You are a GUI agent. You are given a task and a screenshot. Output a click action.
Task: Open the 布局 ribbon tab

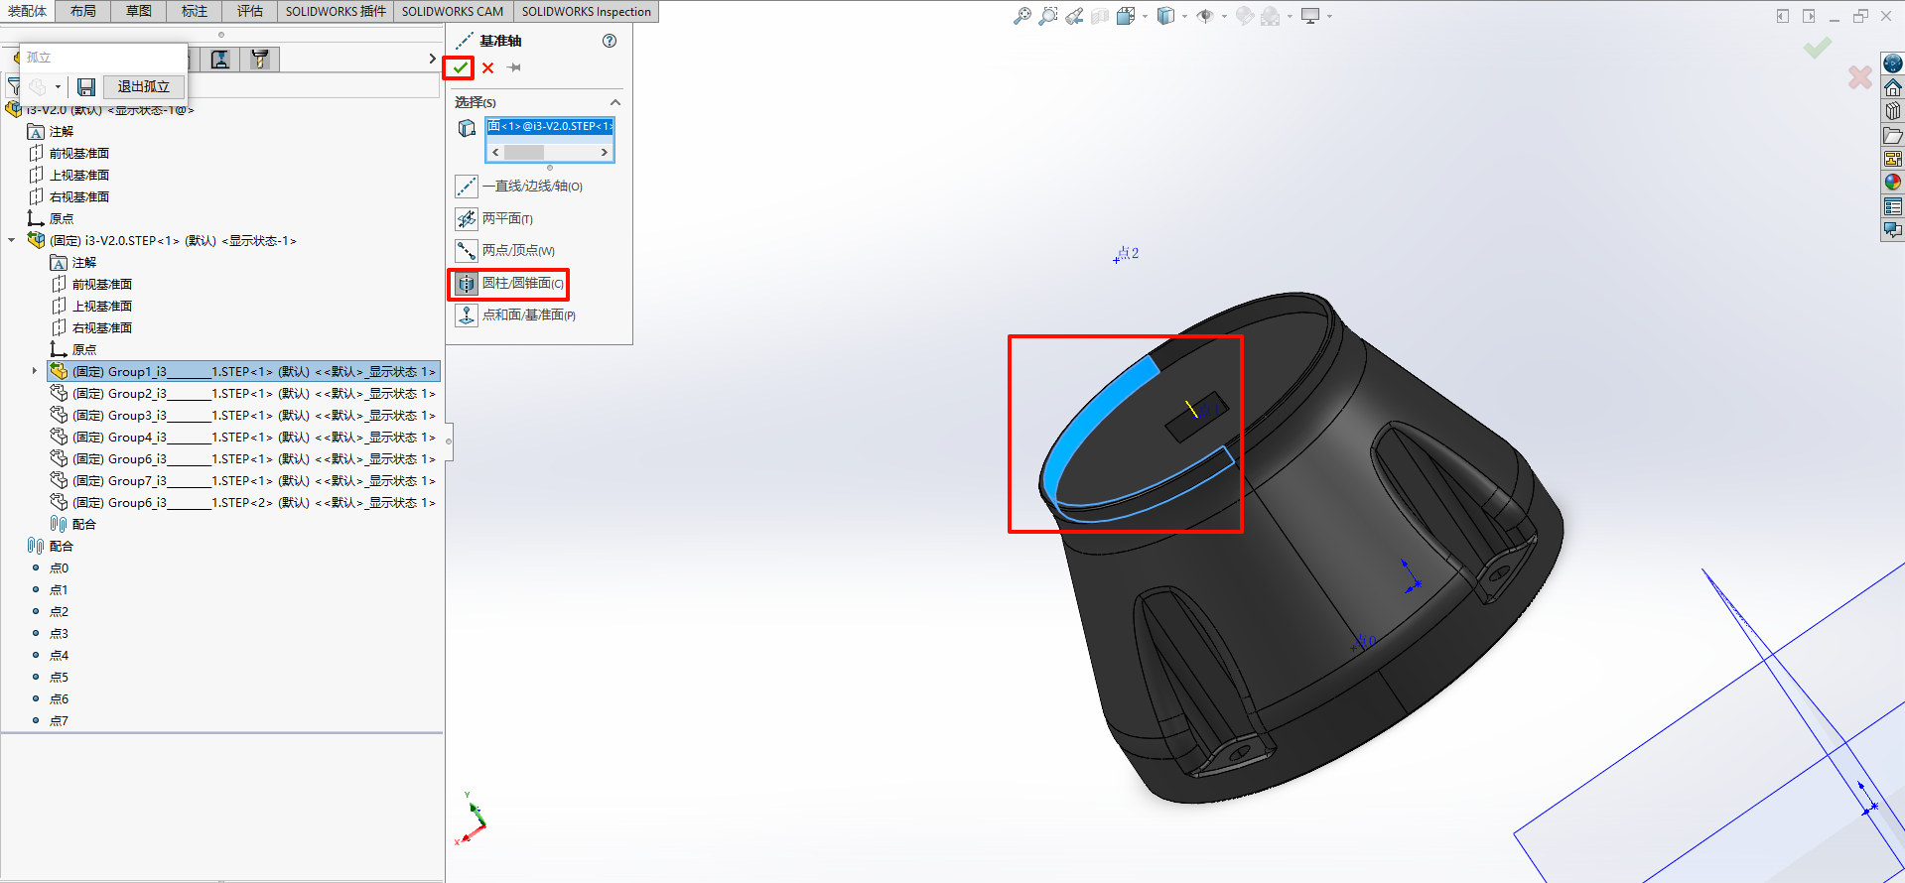point(83,11)
